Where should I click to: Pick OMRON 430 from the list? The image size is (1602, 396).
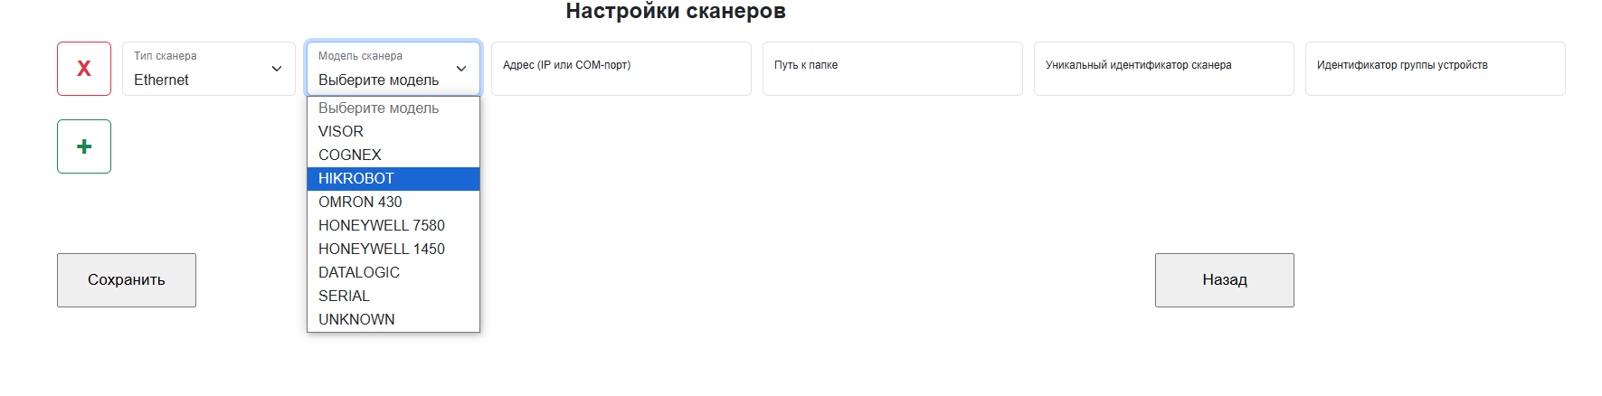click(x=360, y=202)
